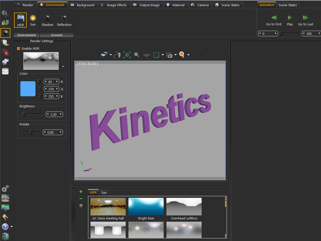Click the house with axes sidebar icon
321x241 pixels.
(x=5, y=13)
